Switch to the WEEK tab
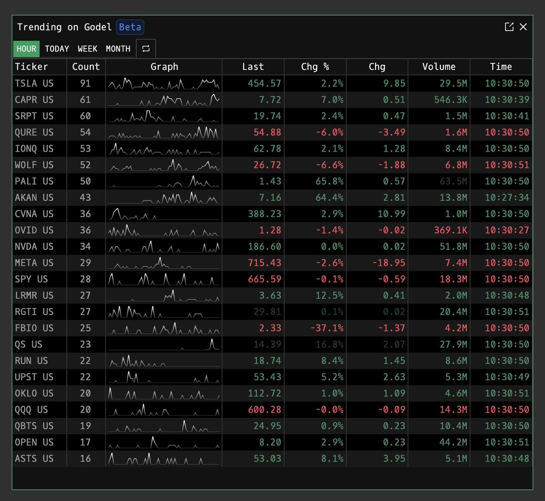 87,49
